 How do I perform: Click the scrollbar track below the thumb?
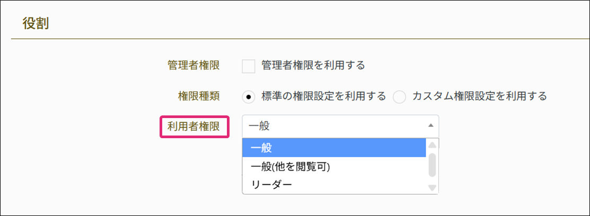tap(432, 180)
